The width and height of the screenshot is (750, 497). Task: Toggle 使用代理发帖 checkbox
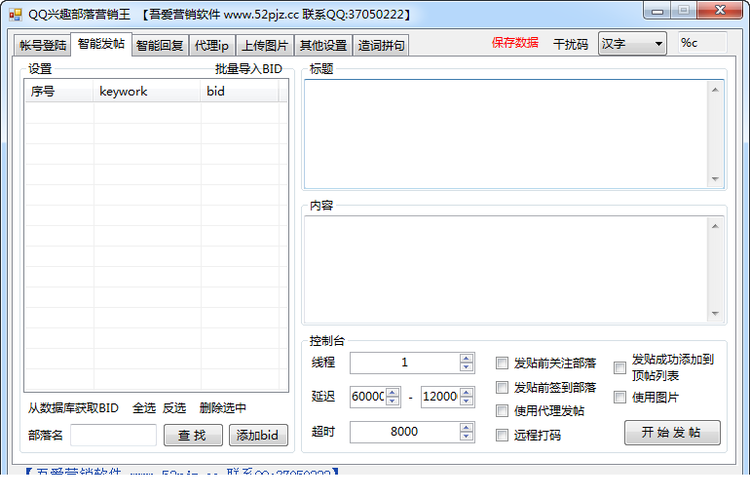point(502,410)
